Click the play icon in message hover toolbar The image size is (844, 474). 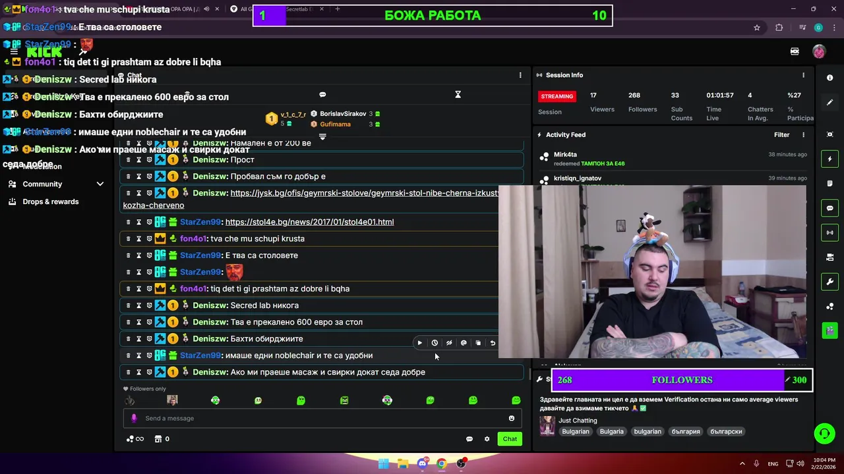(420, 343)
